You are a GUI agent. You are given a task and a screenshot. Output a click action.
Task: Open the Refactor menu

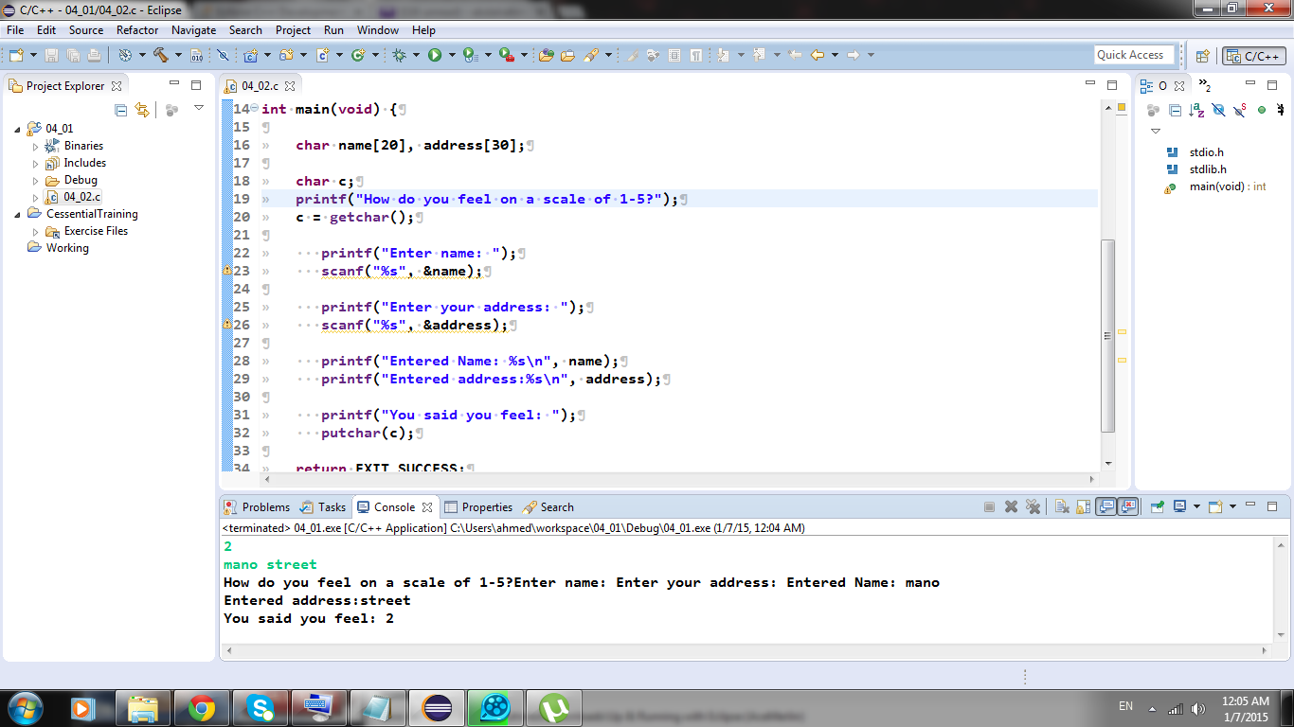point(137,30)
